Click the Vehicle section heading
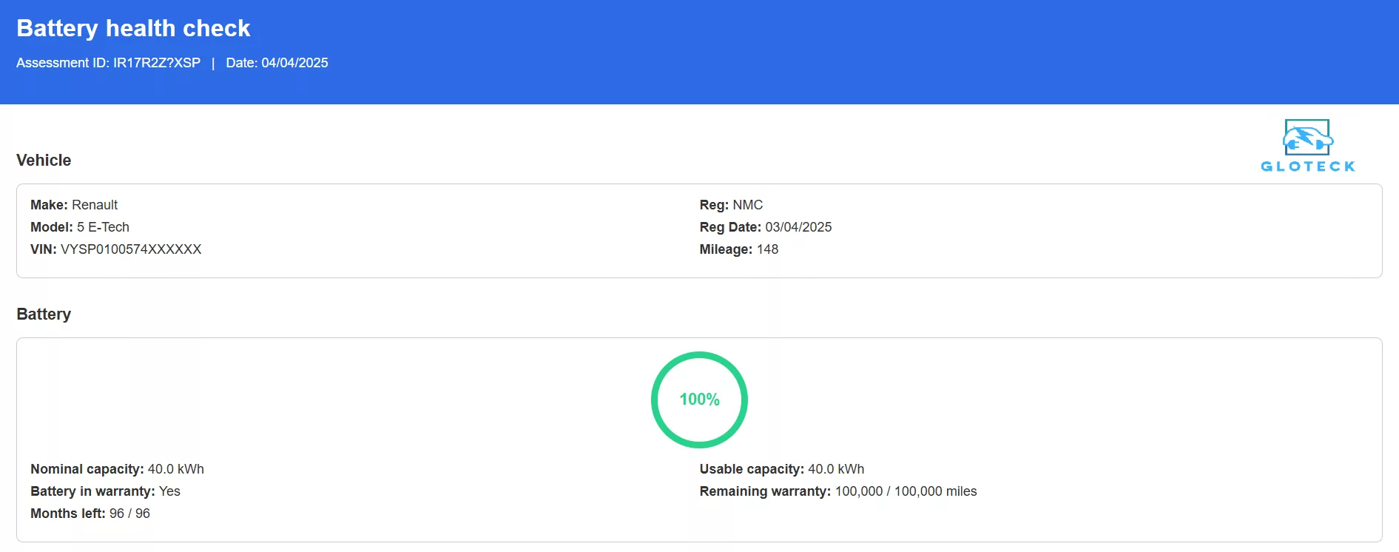Screen dimensions: 1399x552 (x=44, y=161)
